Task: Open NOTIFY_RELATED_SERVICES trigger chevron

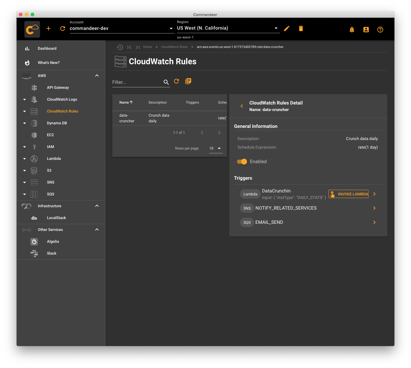Action: click(x=374, y=208)
